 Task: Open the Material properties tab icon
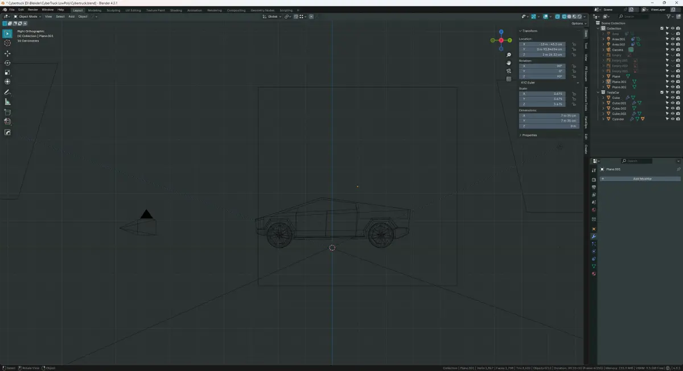point(594,274)
